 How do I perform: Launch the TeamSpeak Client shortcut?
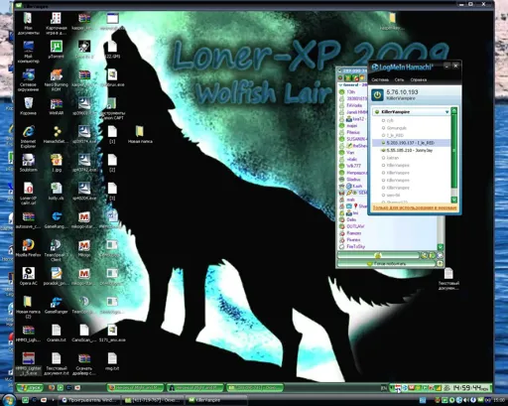pos(57,250)
